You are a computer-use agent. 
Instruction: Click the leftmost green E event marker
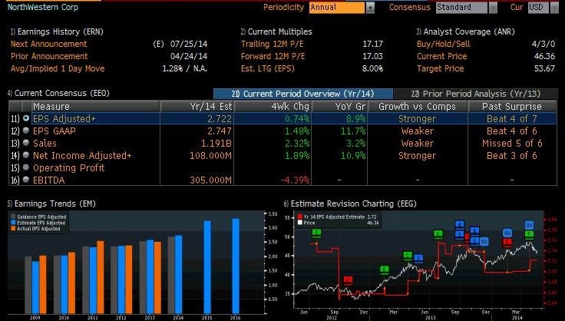(316, 233)
